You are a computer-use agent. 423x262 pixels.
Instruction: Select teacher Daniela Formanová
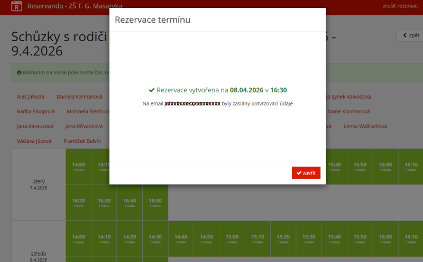tap(79, 96)
